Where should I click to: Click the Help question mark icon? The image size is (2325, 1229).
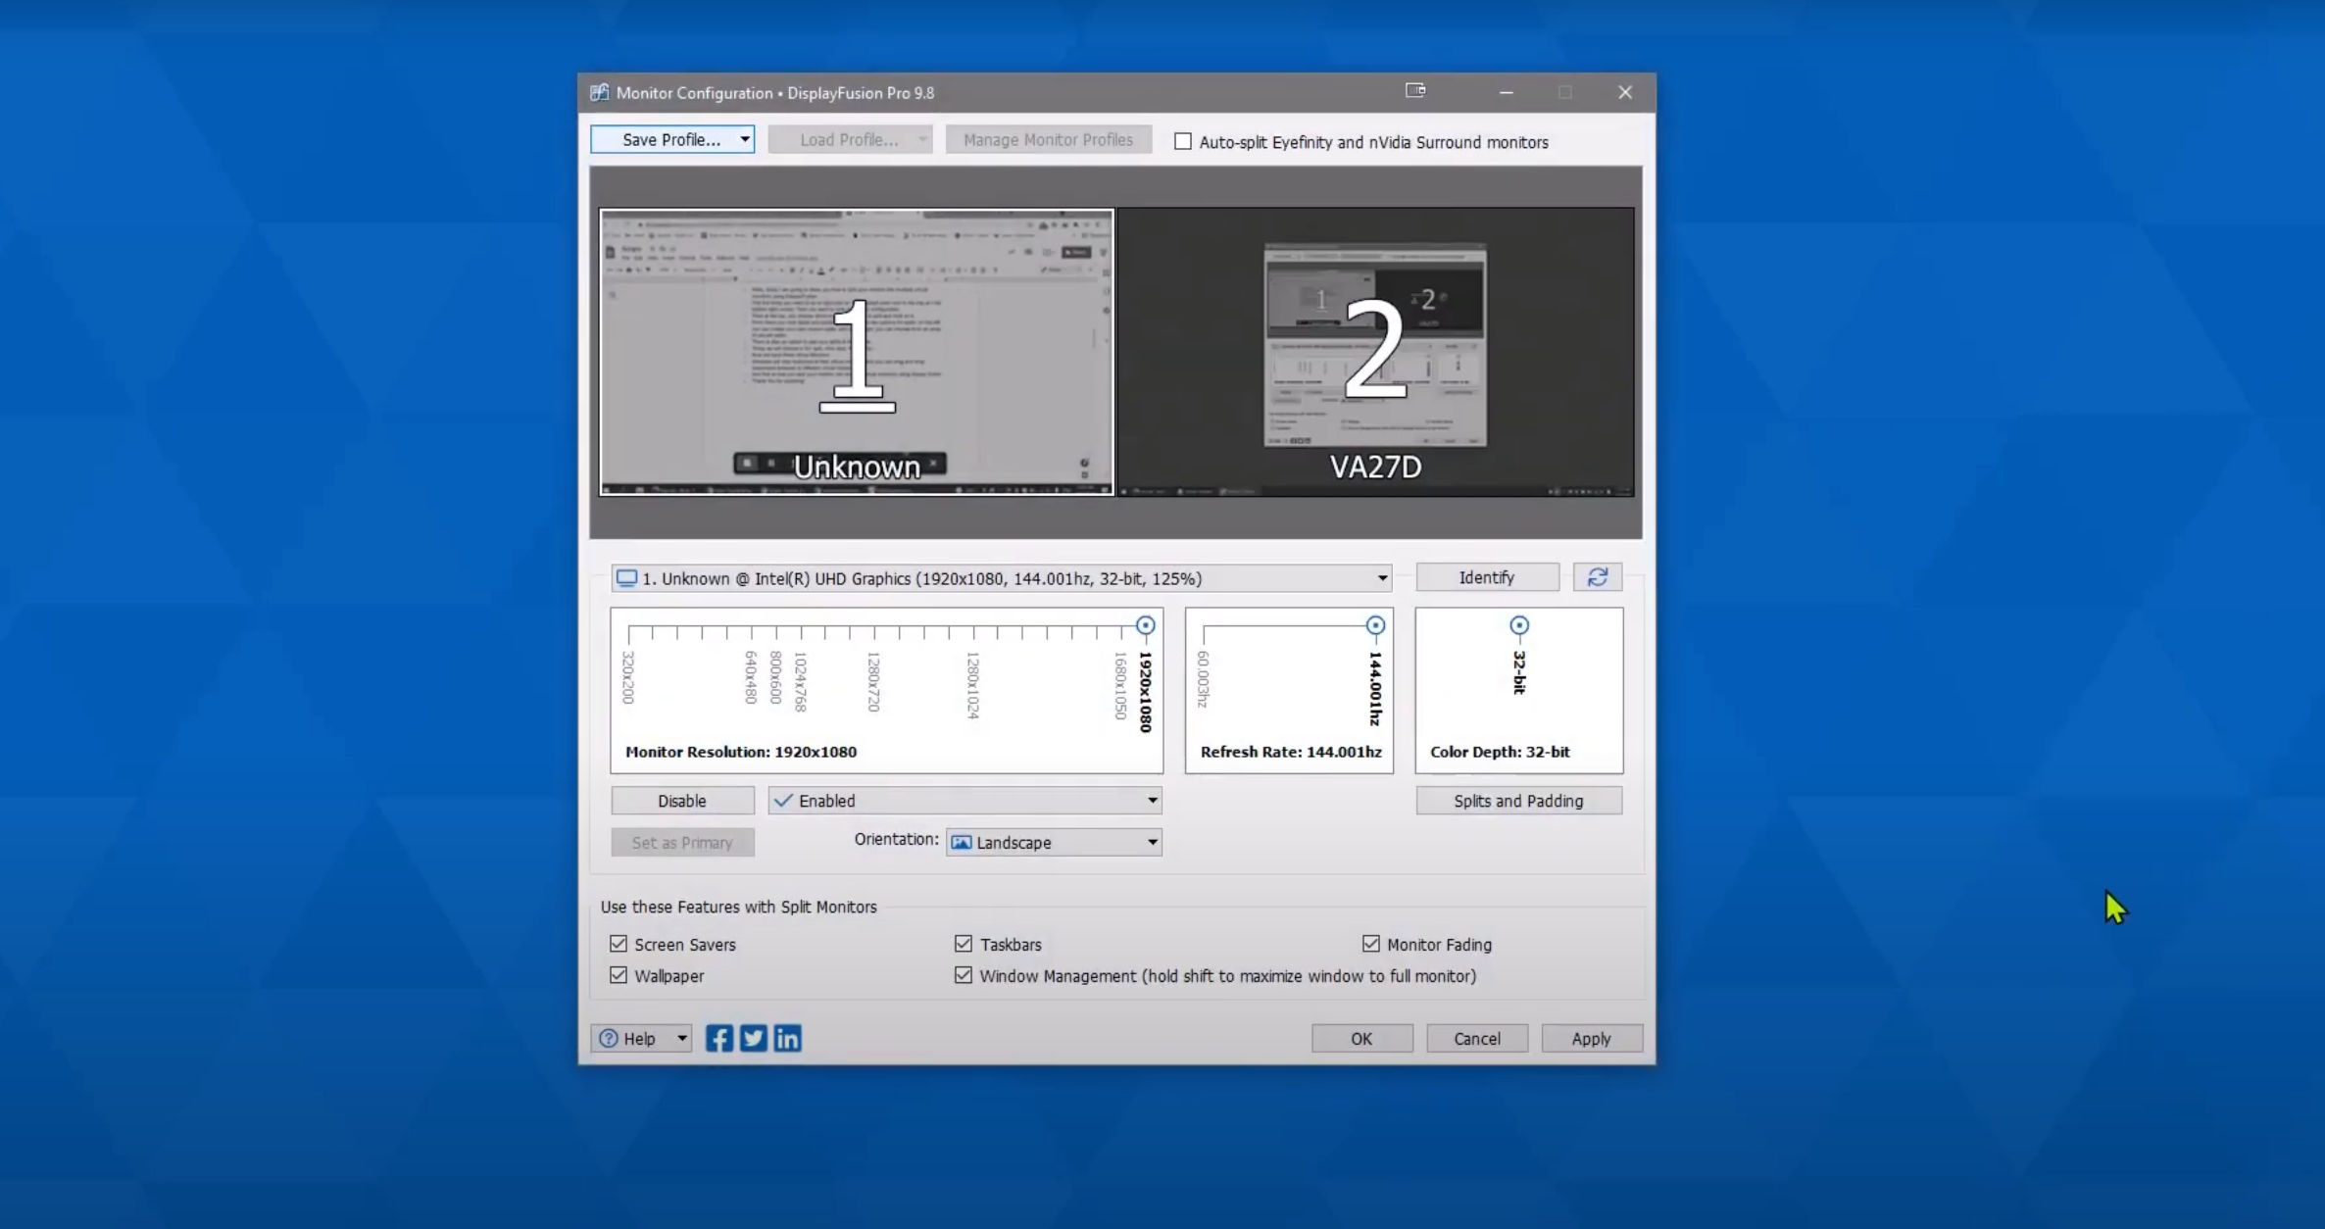[609, 1038]
